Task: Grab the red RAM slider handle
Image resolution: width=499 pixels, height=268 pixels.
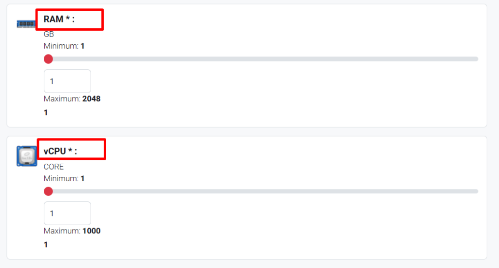Action: [x=48, y=59]
